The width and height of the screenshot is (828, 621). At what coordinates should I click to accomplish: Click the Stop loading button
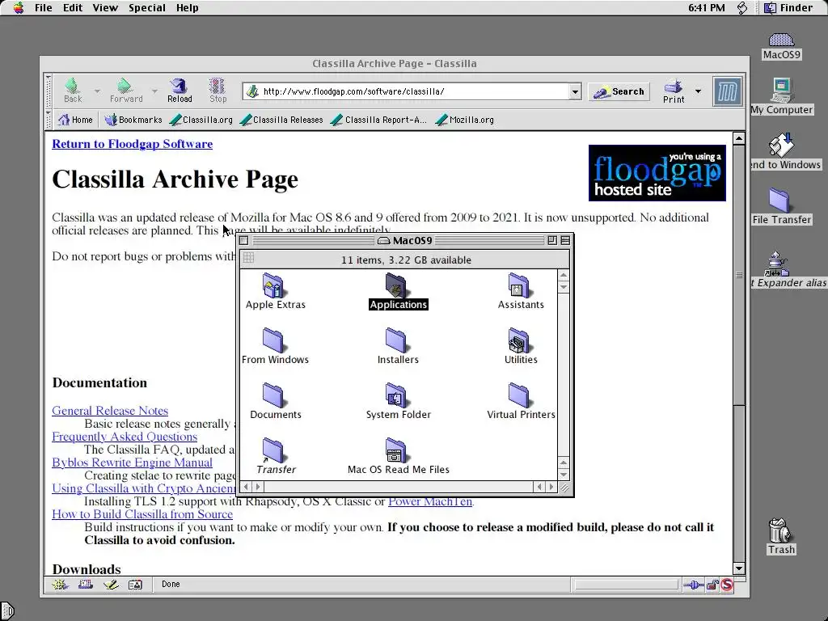tap(218, 91)
